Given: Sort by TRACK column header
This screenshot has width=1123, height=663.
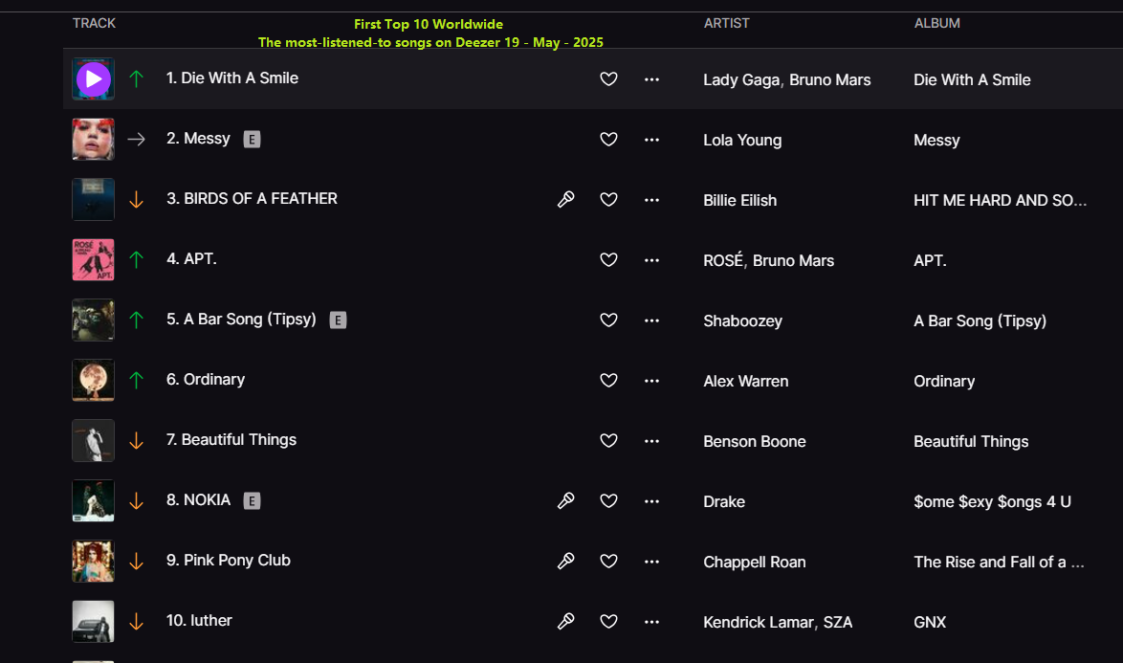Looking at the screenshot, I should [94, 23].
